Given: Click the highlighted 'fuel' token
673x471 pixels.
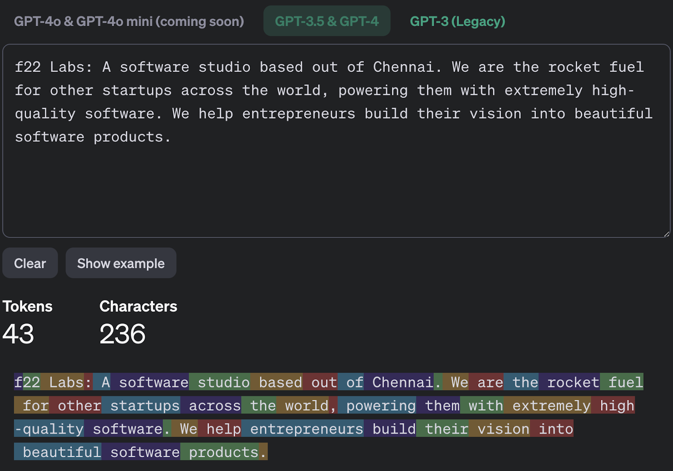Looking at the screenshot, I should pyautogui.click(x=622, y=382).
